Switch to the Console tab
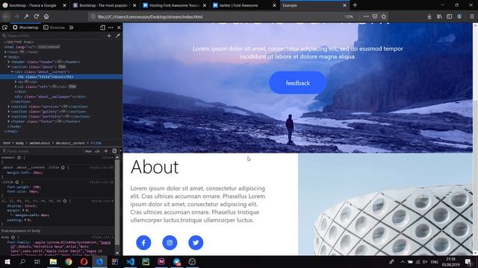The image size is (478, 268). (55, 28)
